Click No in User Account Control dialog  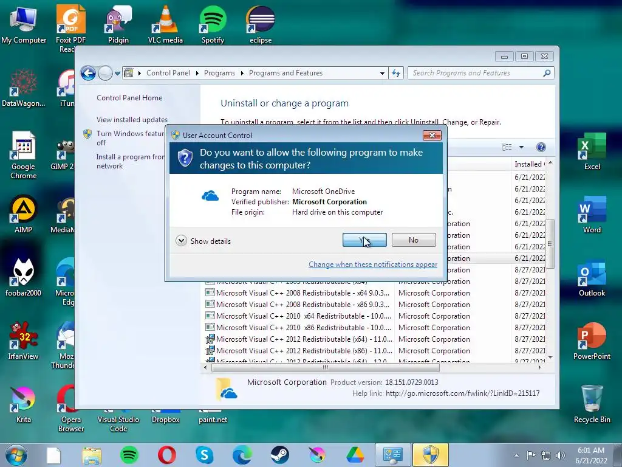click(x=413, y=240)
